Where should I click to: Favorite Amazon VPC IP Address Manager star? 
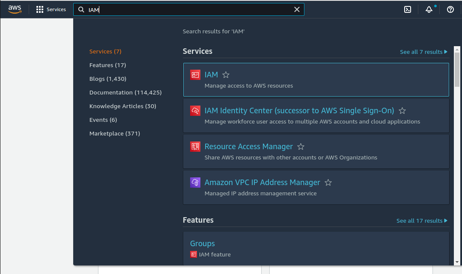coord(328,183)
